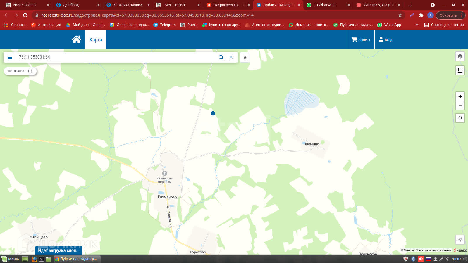Add to favorites with the star button
Screen dimensions: 468x263
pos(245,57)
